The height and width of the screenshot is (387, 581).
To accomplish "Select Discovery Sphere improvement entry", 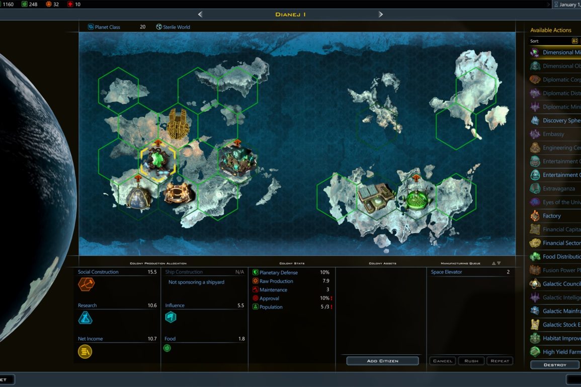I will [555, 120].
